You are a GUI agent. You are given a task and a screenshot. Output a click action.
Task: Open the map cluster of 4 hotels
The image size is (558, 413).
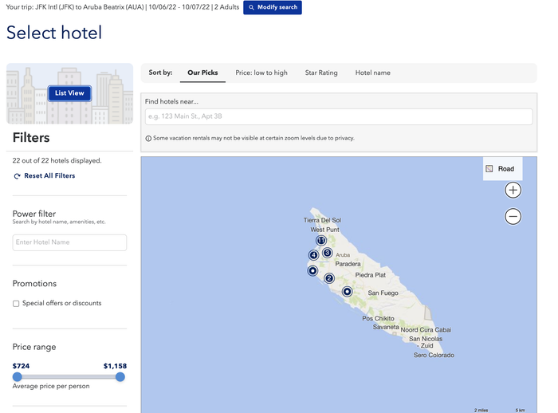click(313, 255)
